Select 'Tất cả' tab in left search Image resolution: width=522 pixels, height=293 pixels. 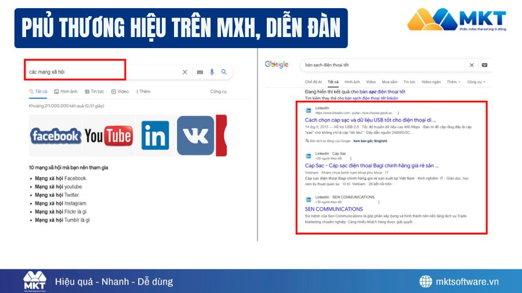coord(38,91)
